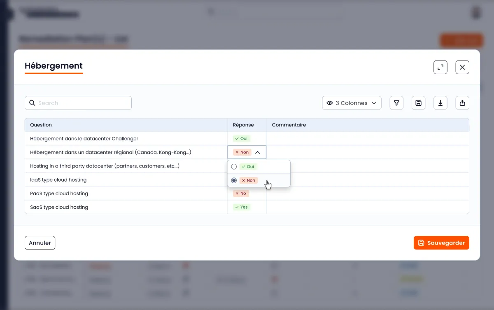Click the expand fullscreen icon in dialog header

coord(440,67)
